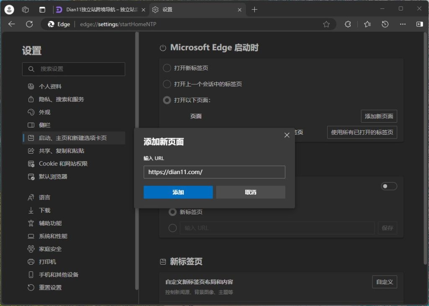Click the 添加新页面 button
The height and width of the screenshot is (306, 429).
point(379,116)
